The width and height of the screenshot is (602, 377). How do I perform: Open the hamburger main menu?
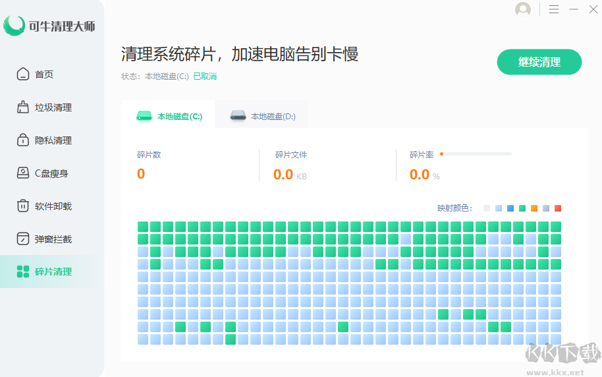[x=554, y=9]
